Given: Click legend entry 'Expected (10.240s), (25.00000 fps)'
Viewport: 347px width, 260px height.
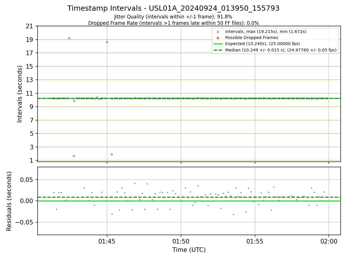Looking at the screenshot, I should [x=263, y=44].
